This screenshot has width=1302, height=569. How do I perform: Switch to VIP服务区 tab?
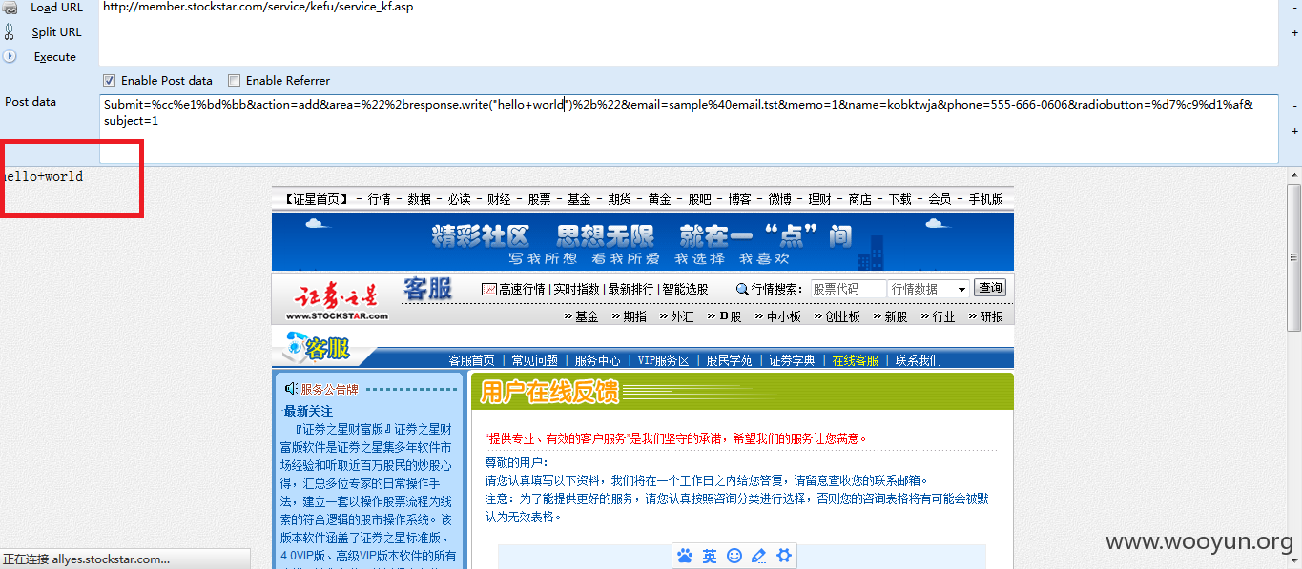(x=663, y=360)
